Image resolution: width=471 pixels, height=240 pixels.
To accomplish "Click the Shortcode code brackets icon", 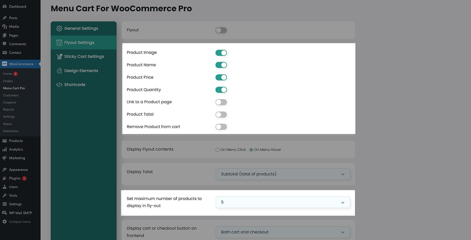I will click(x=59, y=85).
